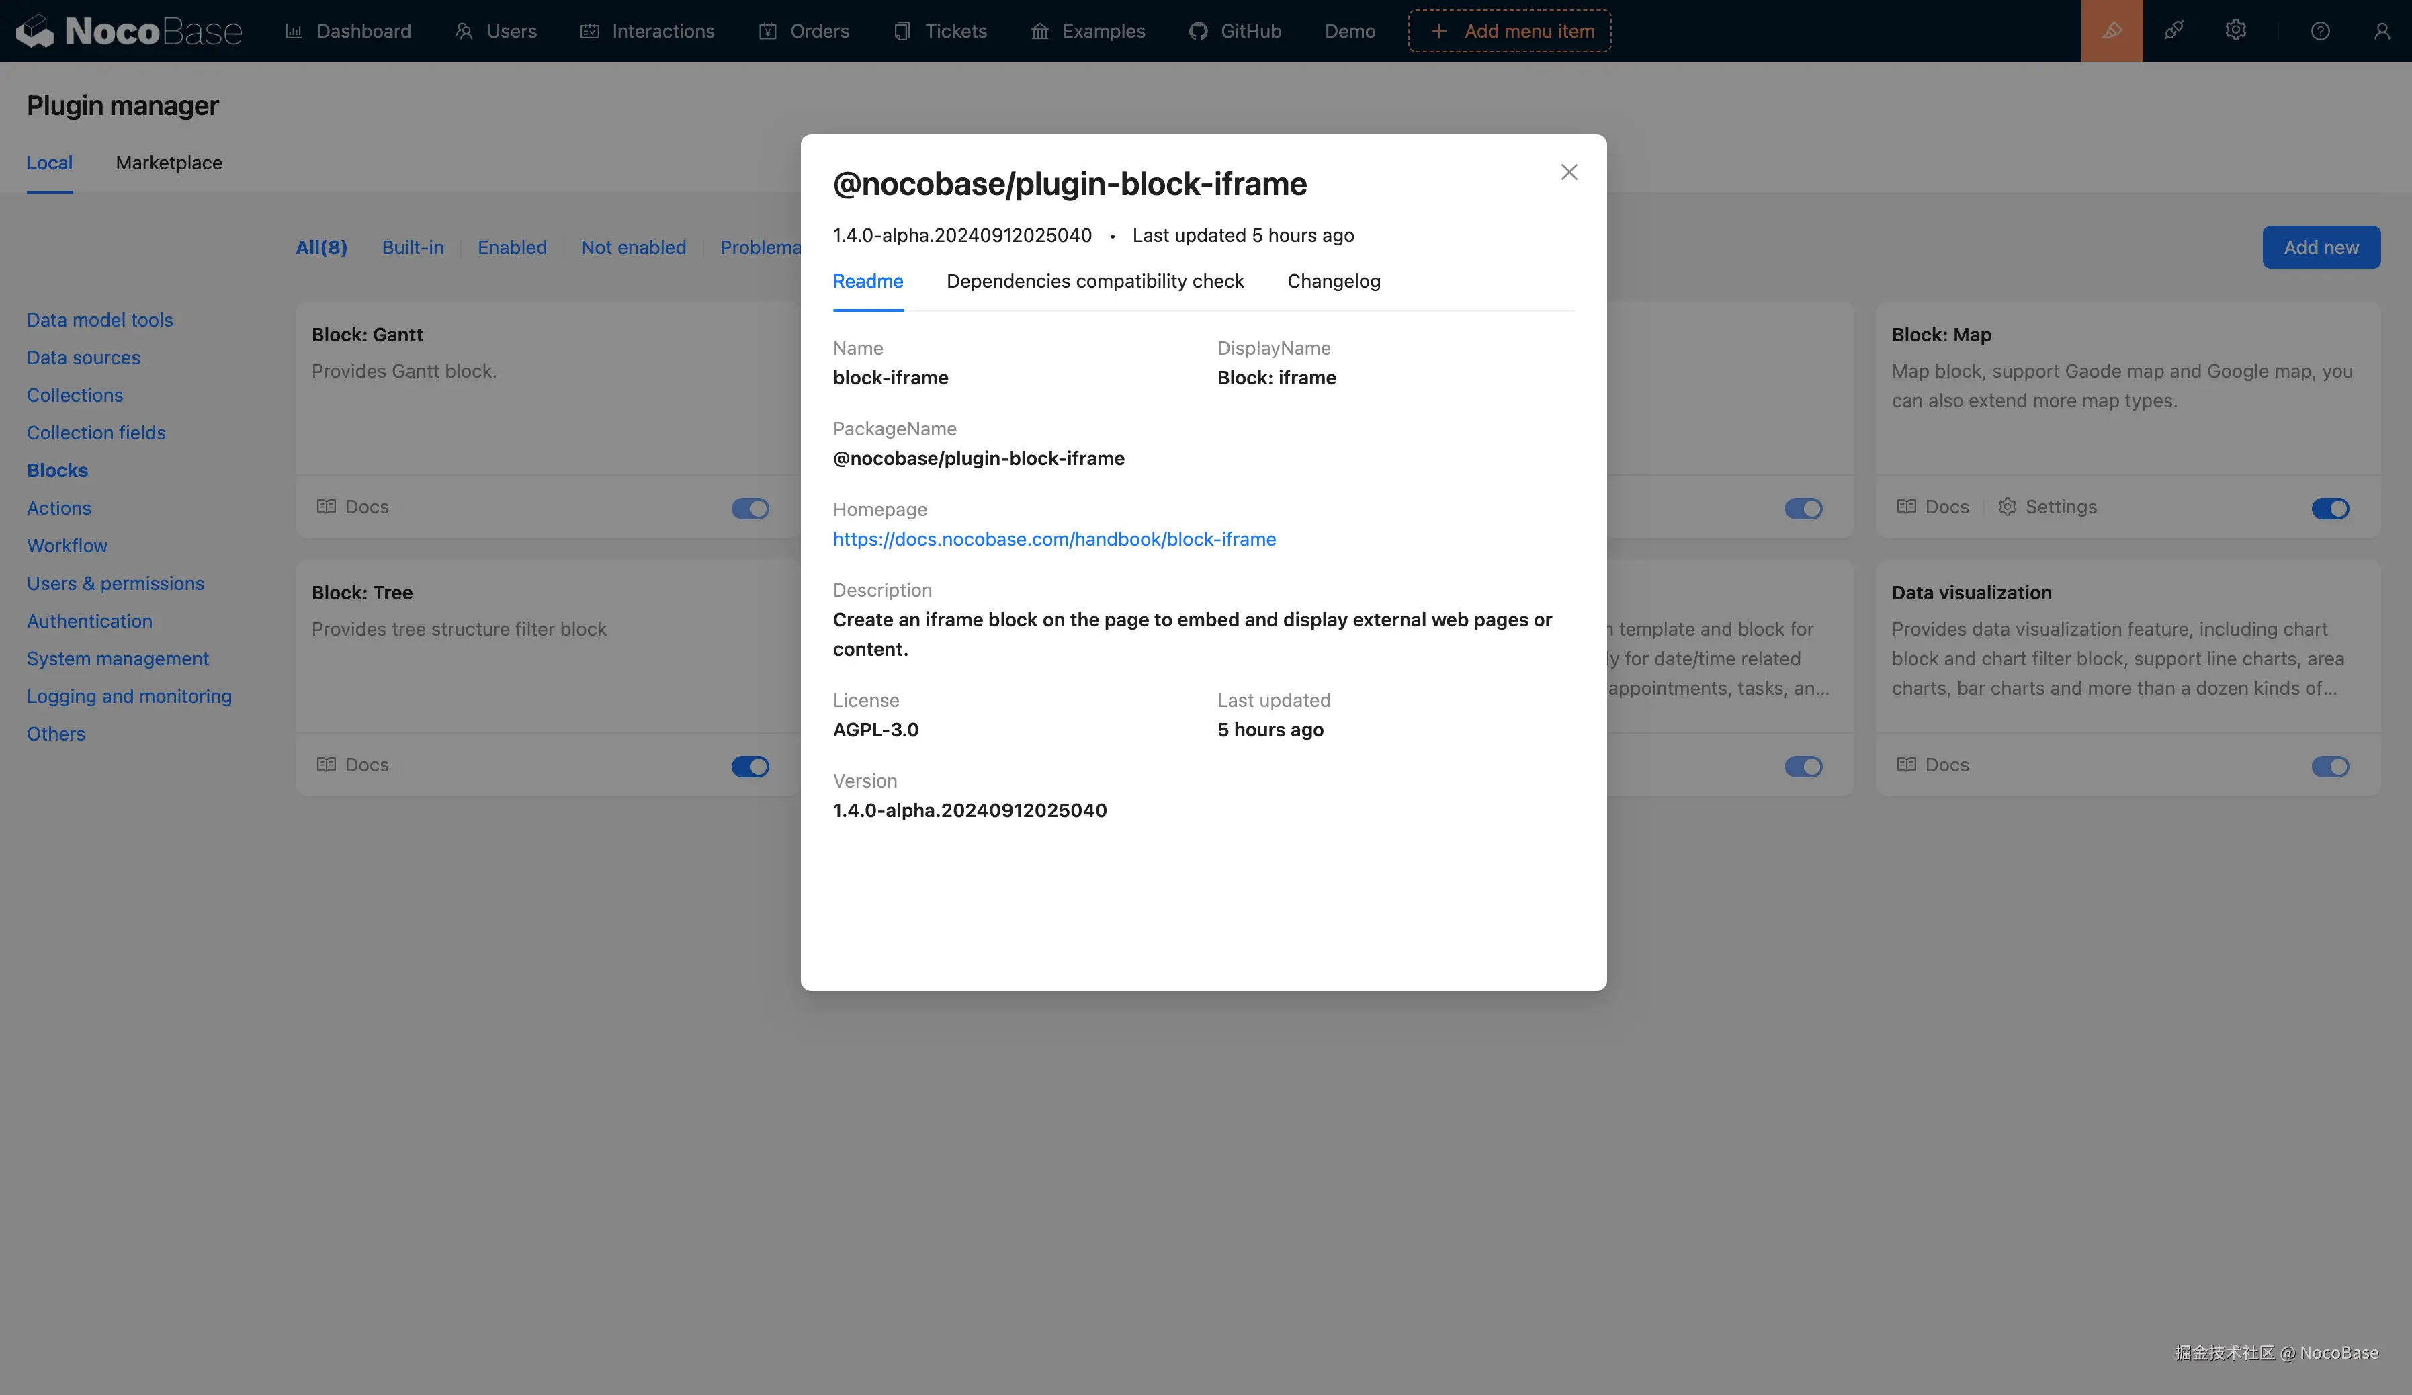Open the settings gear icon

2236,30
